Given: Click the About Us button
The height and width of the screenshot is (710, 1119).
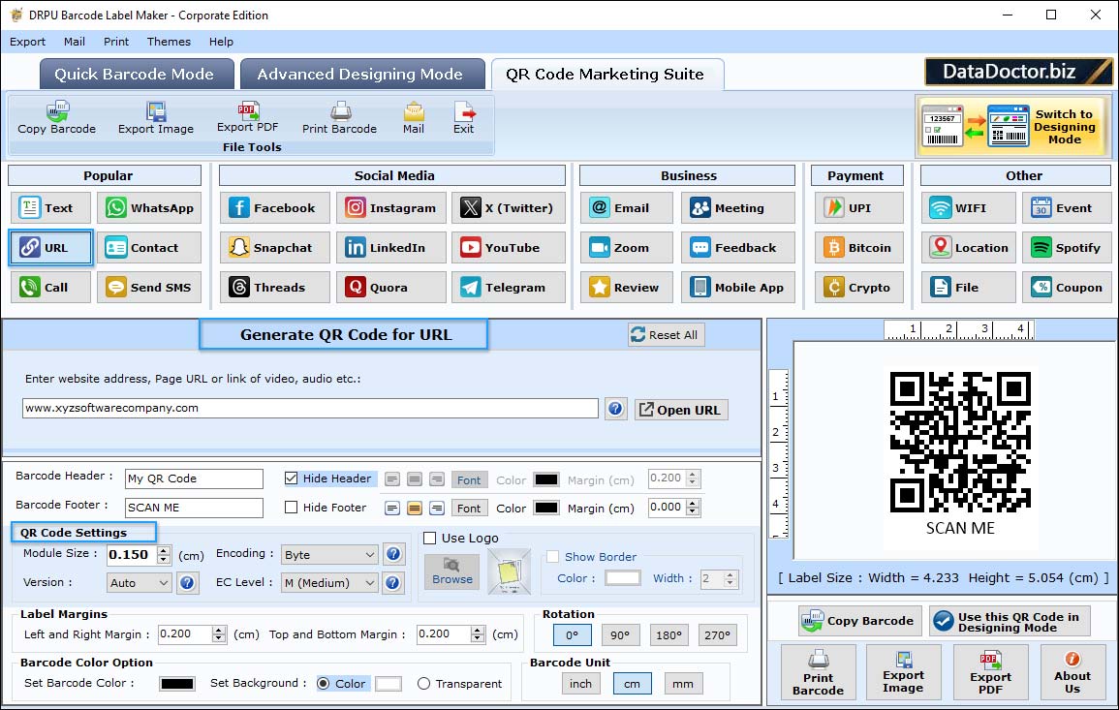Looking at the screenshot, I should (1072, 671).
